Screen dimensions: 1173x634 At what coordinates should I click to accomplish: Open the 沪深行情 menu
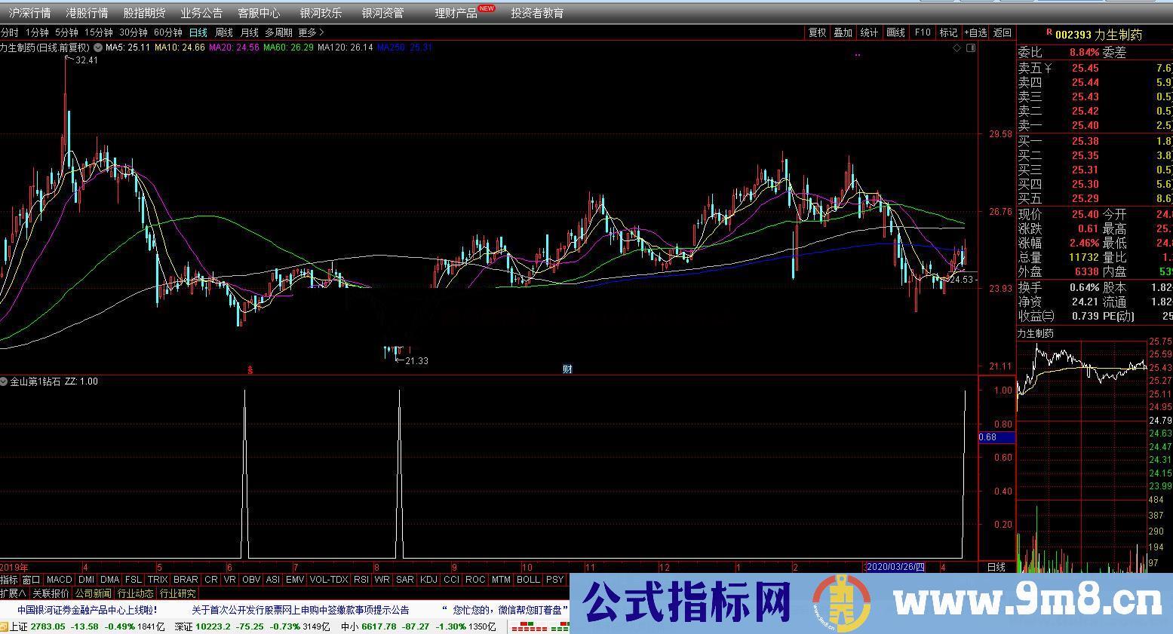(x=29, y=13)
